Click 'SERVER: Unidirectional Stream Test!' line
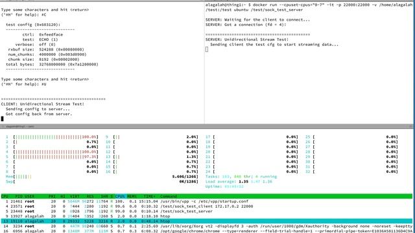This screenshot has height=233, width=415. (247, 39)
